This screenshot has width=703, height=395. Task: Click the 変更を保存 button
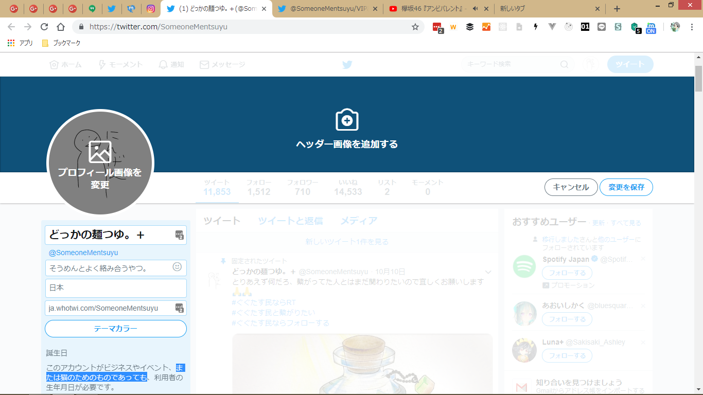pos(626,187)
